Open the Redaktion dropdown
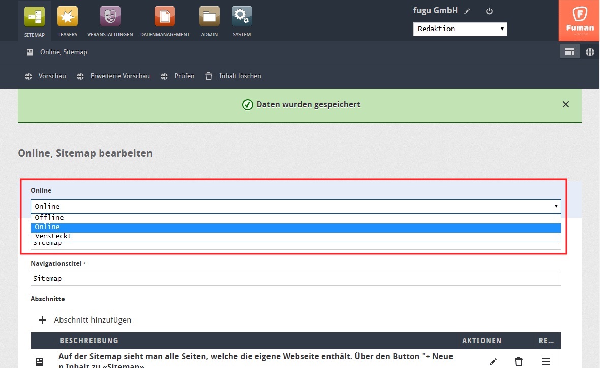Viewport: 600px width, 368px height. tap(460, 29)
